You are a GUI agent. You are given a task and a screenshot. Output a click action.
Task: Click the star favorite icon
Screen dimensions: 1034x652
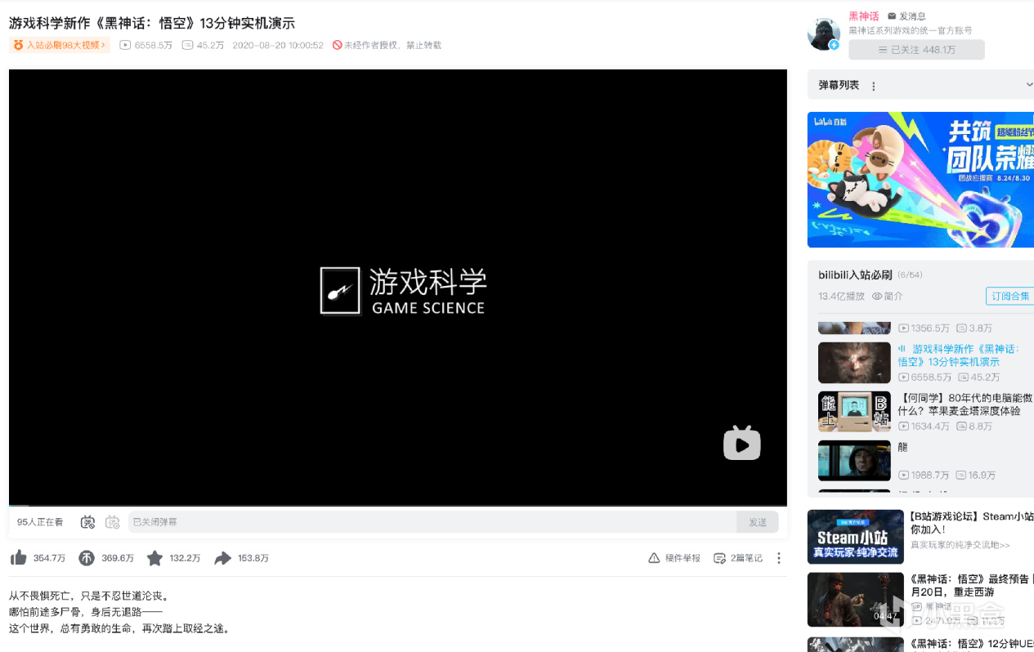pos(154,558)
